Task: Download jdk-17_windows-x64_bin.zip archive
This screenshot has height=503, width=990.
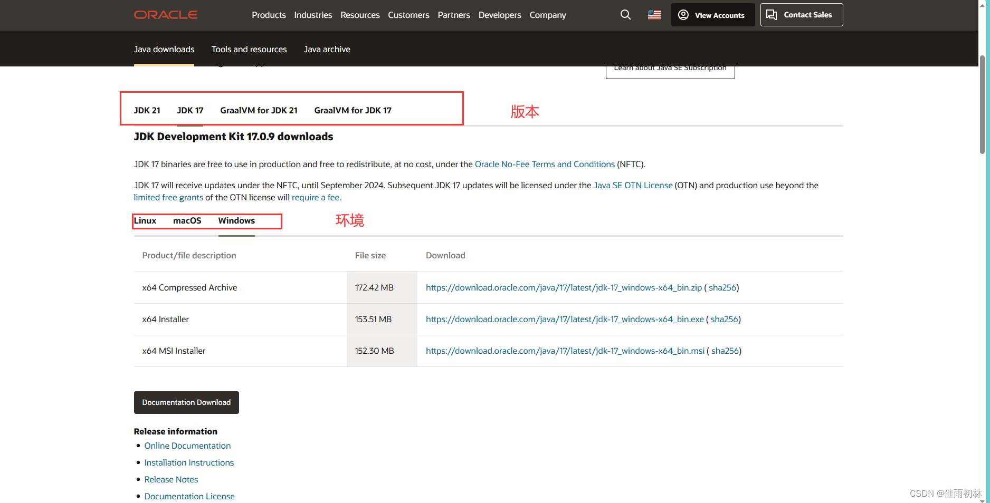Action: pyautogui.click(x=564, y=287)
